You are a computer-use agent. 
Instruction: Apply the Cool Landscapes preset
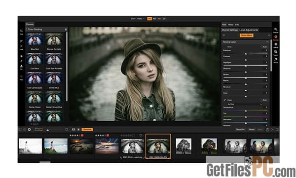click(35, 80)
